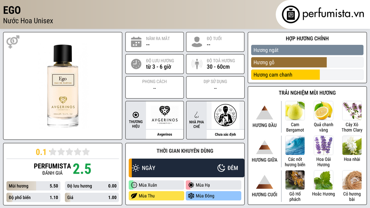Image resolution: width=370 pixels, height=208 pixels.
Task: Click the sillage icon beside Độ toả hương
Action: pos(197,64)
